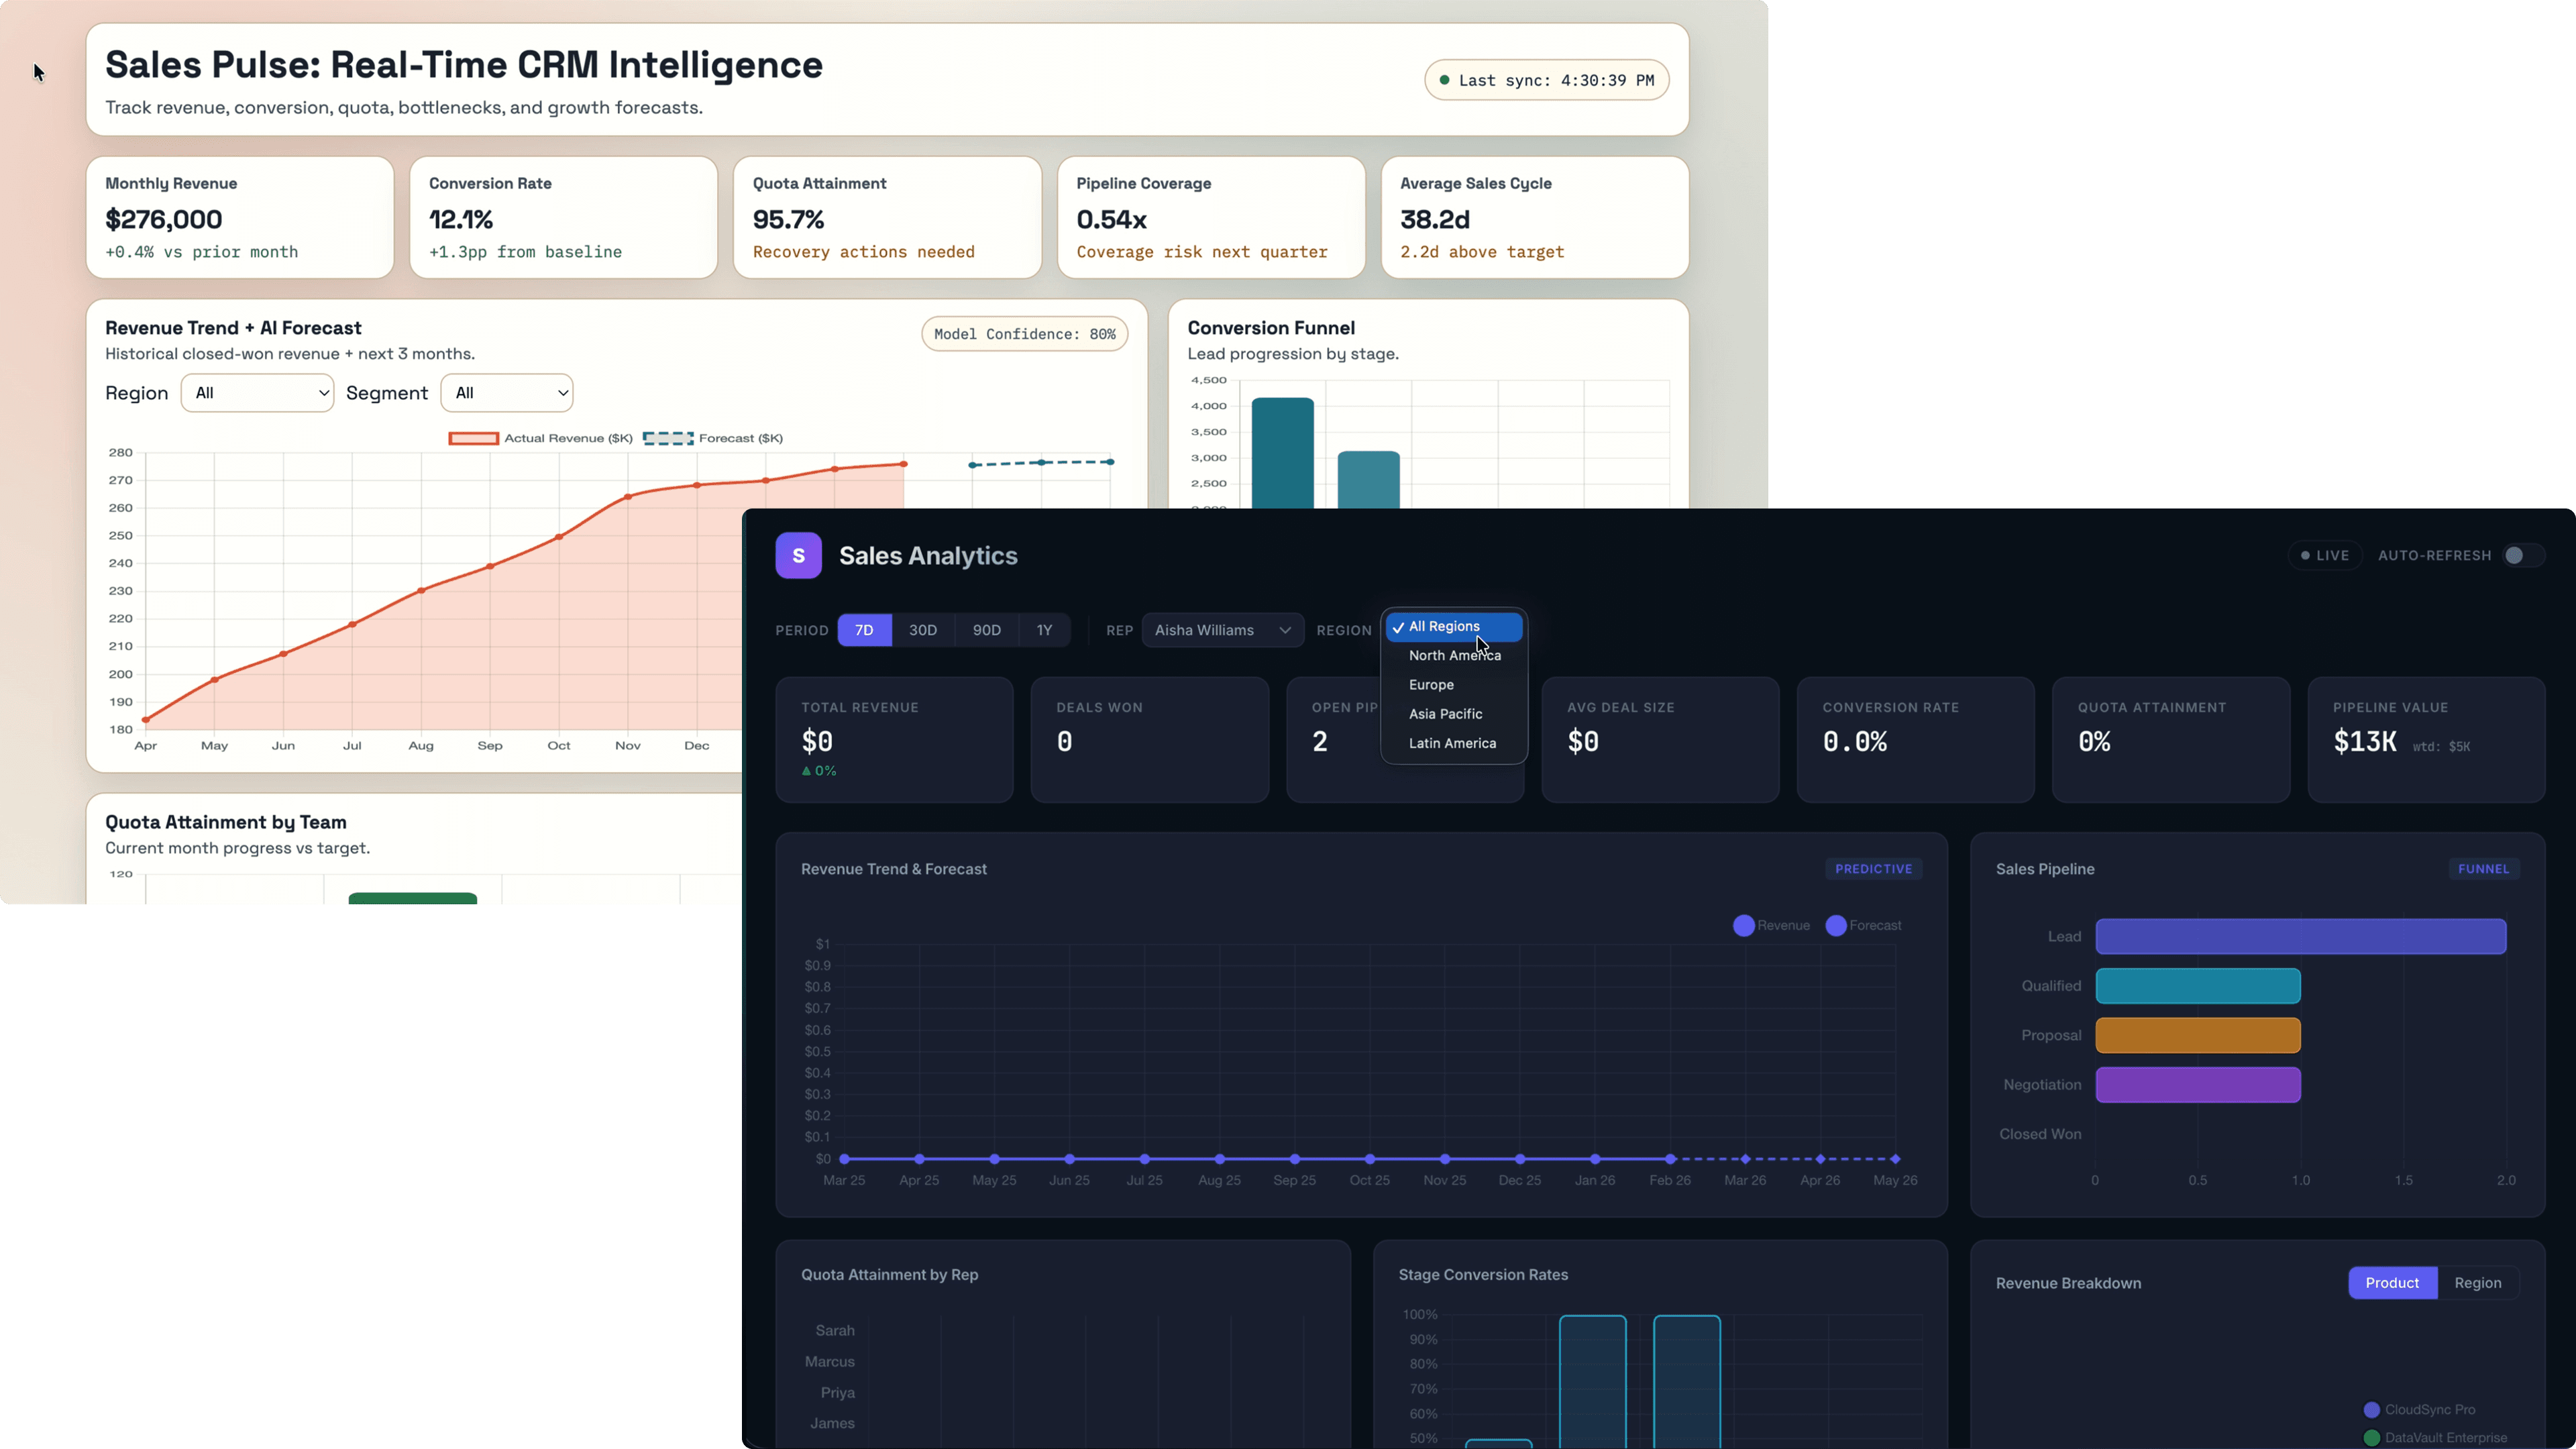Select the Latin America option
The height and width of the screenshot is (1449, 2576).
[x=1452, y=743]
